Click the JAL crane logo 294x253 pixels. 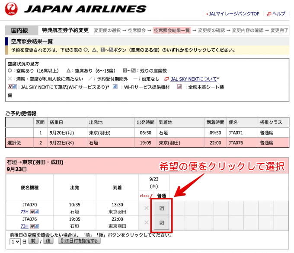tap(11, 9)
